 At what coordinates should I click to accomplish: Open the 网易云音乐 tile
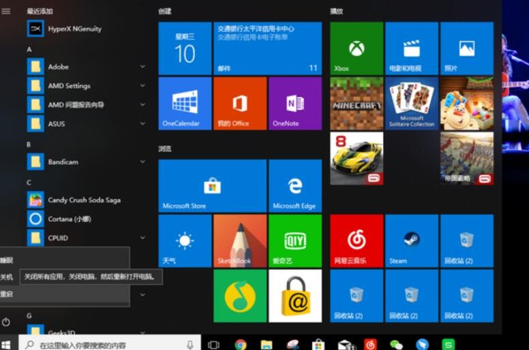tap(357, 241)
